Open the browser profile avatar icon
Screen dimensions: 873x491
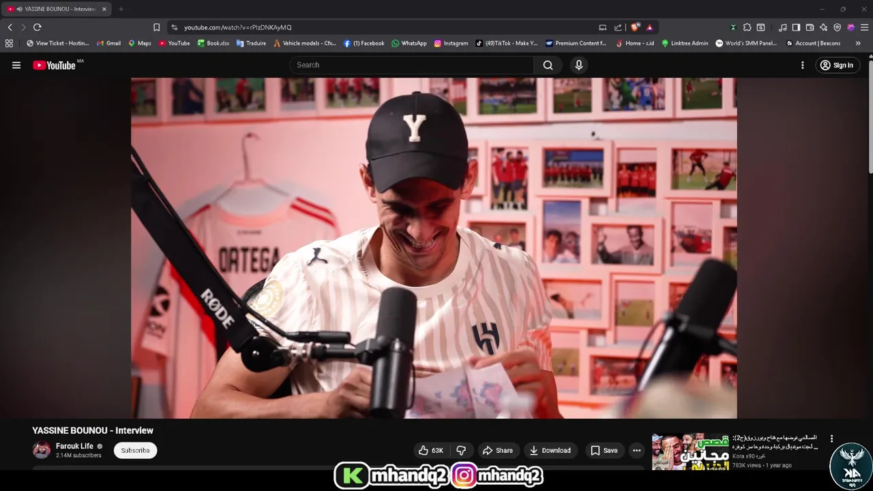851,27
